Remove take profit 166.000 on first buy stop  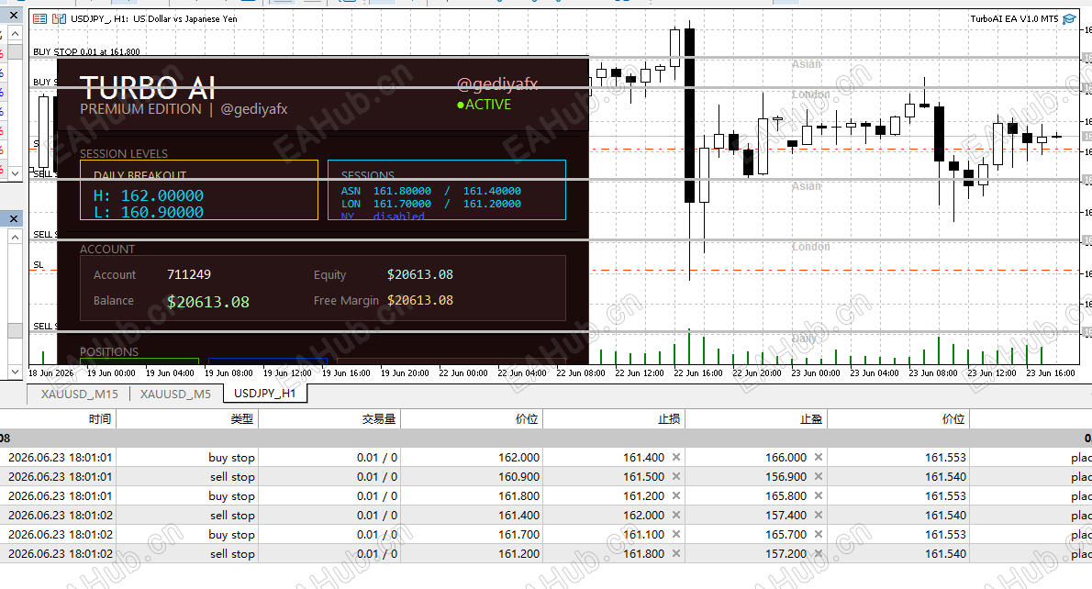pos(819,458)
